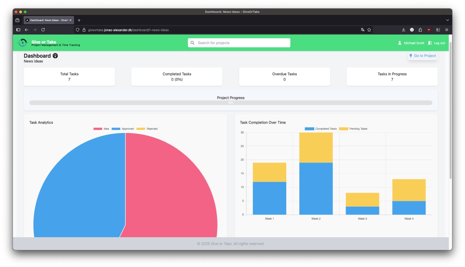This screenshot has height=267, width=465.
Task: Click the tracking protection shield icon
Action: (x=77, y=30)
